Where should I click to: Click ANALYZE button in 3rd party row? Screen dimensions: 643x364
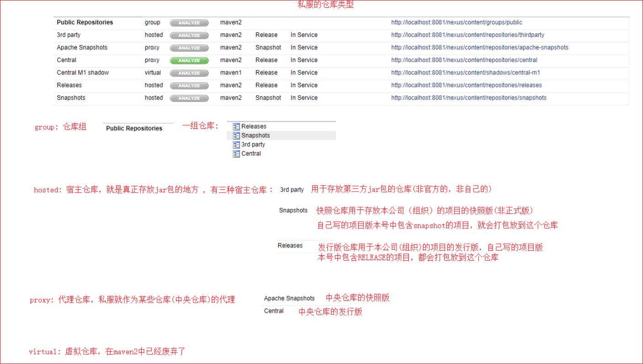[x=189, y=35]
